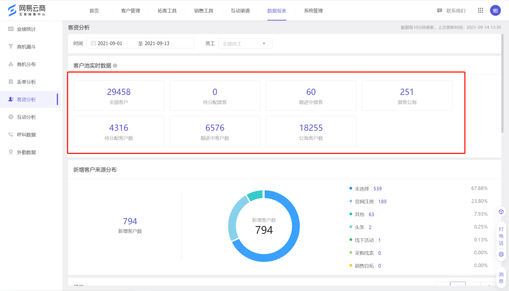
Task: Select the 业绩统计 chart icon in sidebar
Action: click(10, 29)
